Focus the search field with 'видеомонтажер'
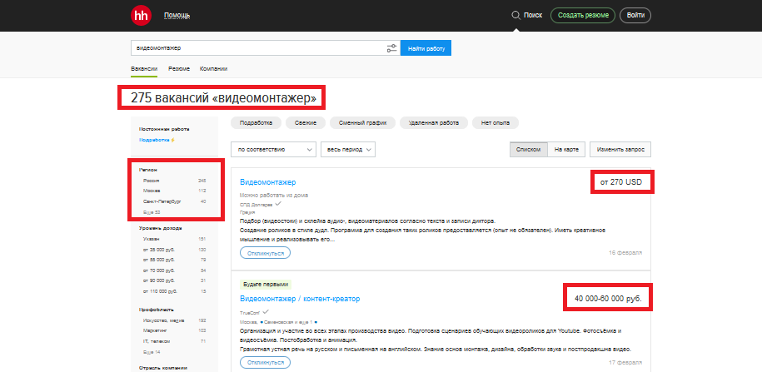Image resolution: width=762 pixels, height=372 pixels. pyautogui.click(x=258, y=48)
